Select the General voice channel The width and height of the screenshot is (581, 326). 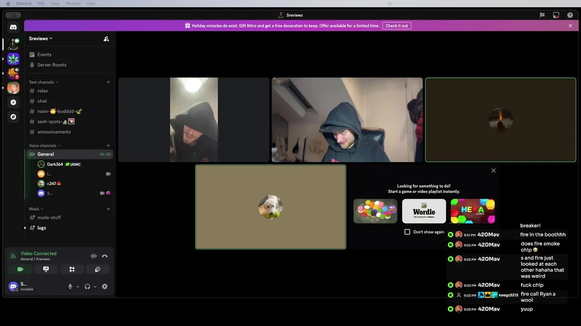tap(69, 154)
